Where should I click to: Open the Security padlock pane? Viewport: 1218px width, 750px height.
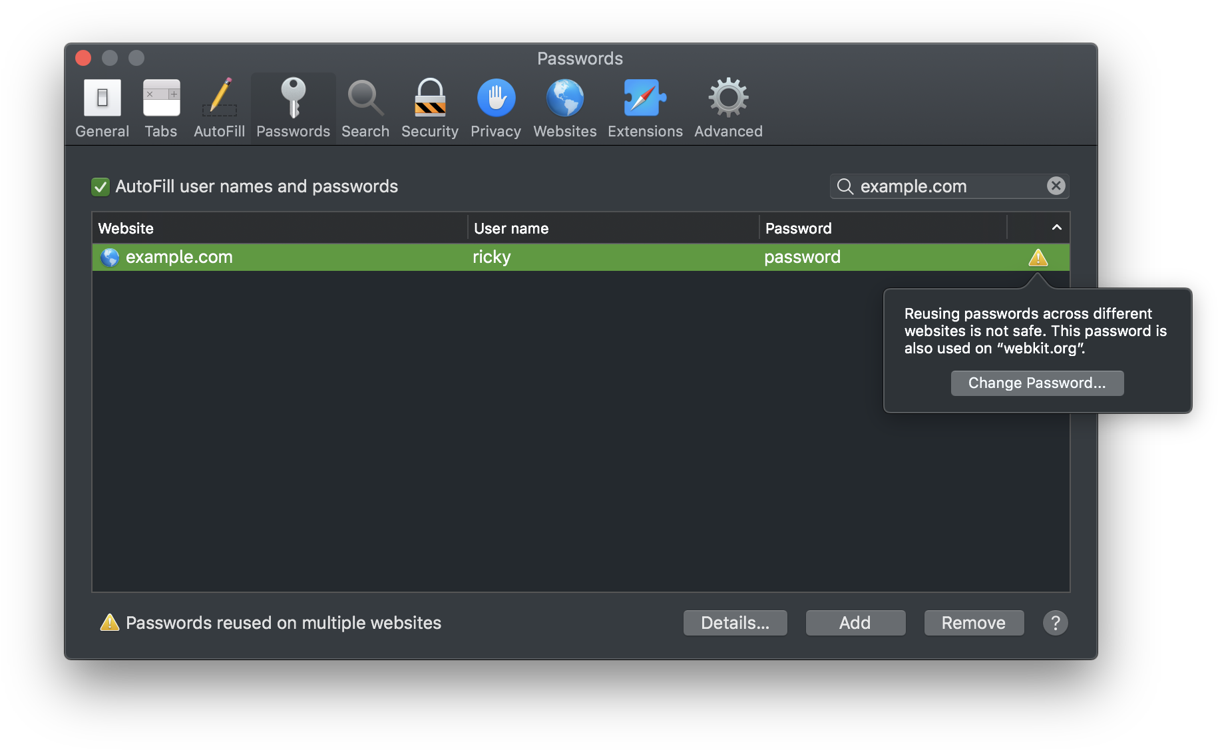point(430,108)
